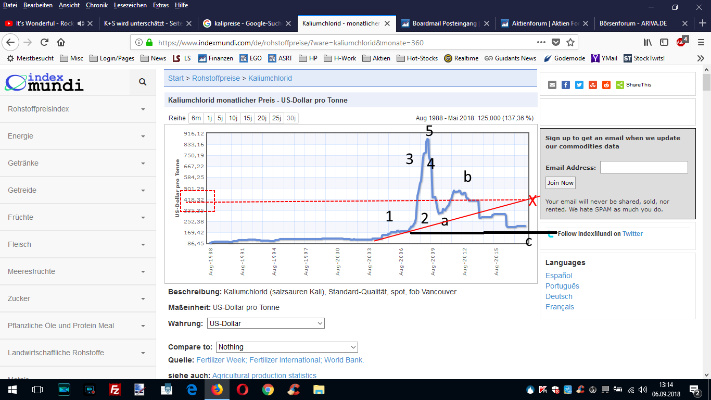Open the Fertilizer Week source link
This screenshot has height=400, width=711.
click(221, 360)
